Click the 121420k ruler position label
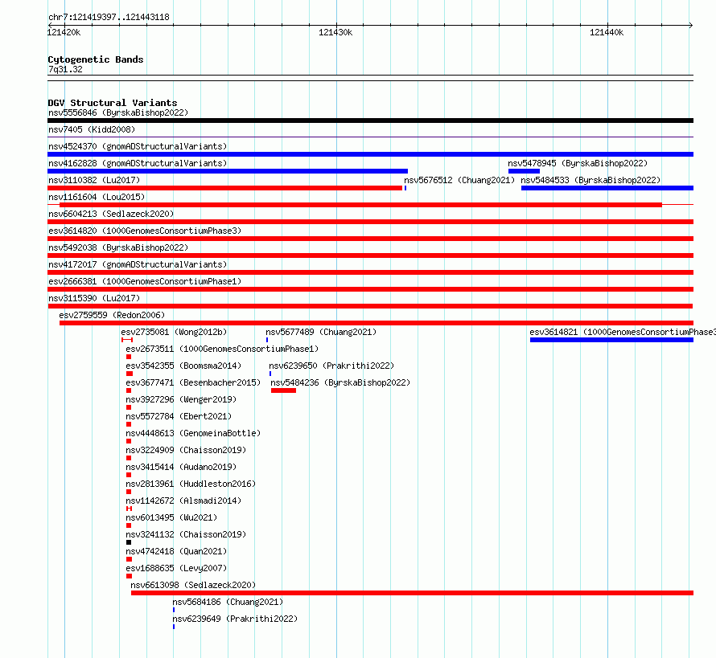Image resolution: width=716 pixels, height=658 pixels. (x=64, y=32)
